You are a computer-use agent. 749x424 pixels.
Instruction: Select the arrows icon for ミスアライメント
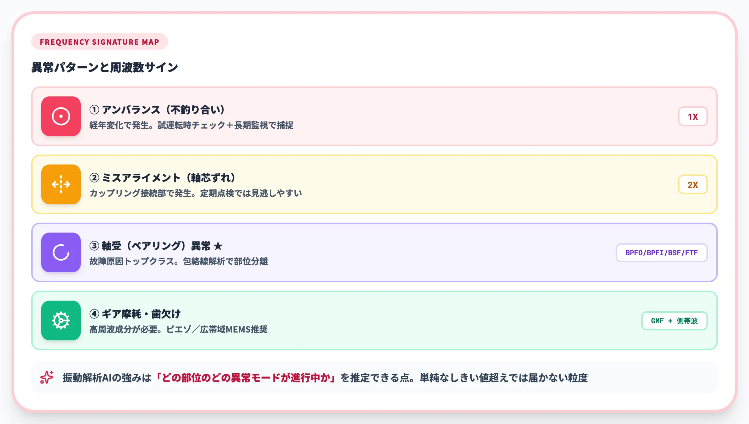tap(61, 184)
